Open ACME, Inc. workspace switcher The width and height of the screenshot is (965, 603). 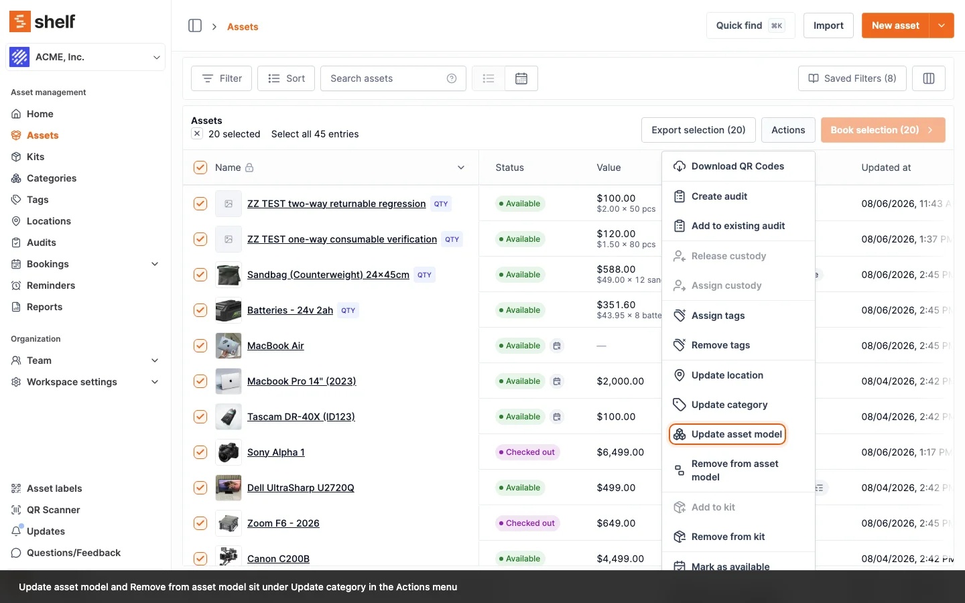click(x=86, y=57)
